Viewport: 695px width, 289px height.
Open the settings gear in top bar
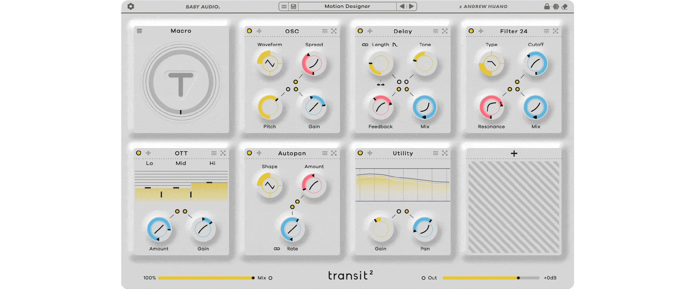click(131, 6)
